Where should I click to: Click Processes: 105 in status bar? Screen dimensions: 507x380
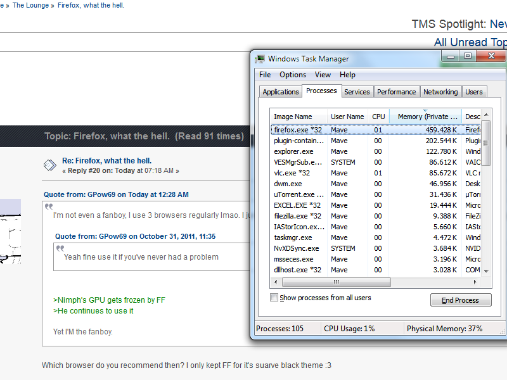(x=279, y=329)
